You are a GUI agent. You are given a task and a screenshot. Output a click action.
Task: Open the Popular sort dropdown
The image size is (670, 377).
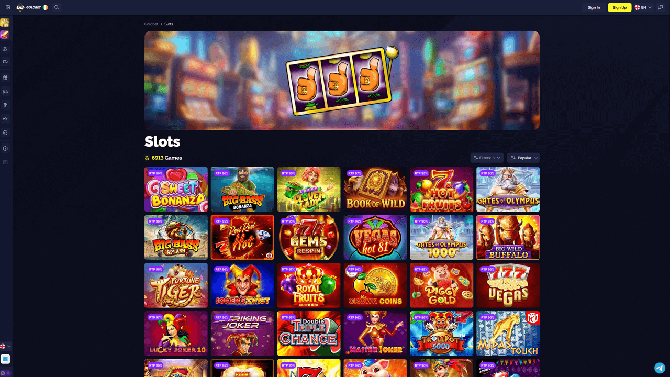point(523,158)
